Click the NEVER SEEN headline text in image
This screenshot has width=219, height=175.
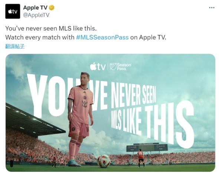[133, 96]
